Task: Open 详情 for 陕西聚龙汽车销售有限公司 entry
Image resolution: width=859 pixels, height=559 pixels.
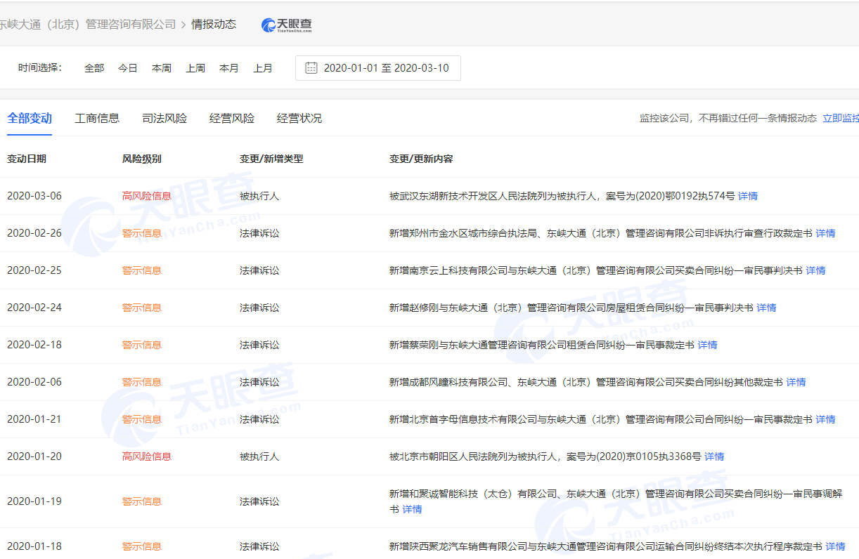Action: 835,546
